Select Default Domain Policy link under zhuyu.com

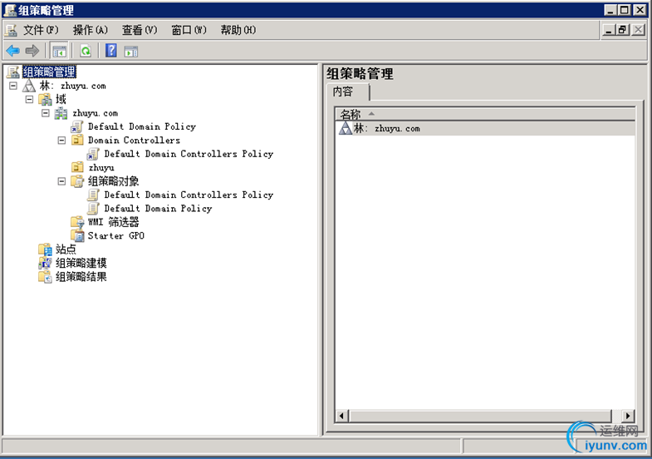pos(142,126)
